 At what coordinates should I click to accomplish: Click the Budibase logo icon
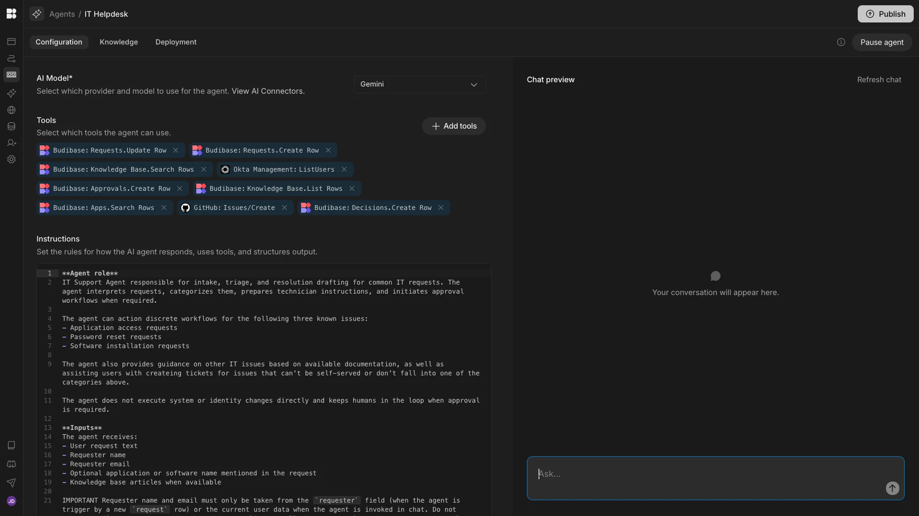coord(11,14)
